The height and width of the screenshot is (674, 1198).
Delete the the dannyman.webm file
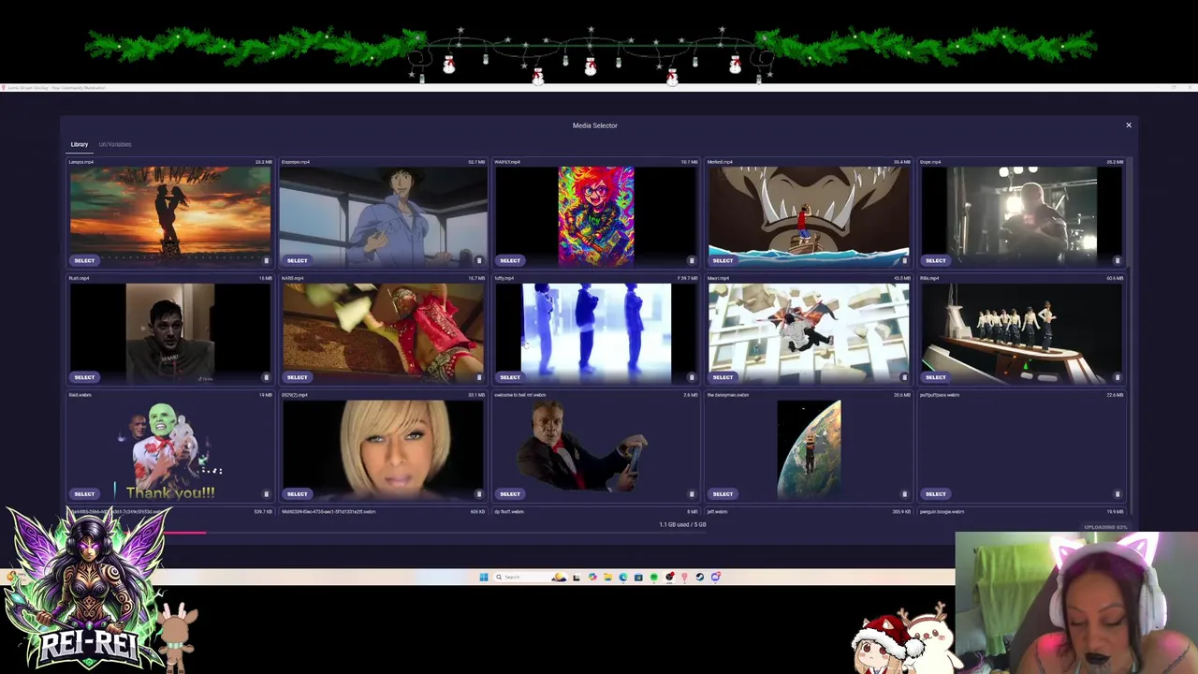click(x=904, y=493)
